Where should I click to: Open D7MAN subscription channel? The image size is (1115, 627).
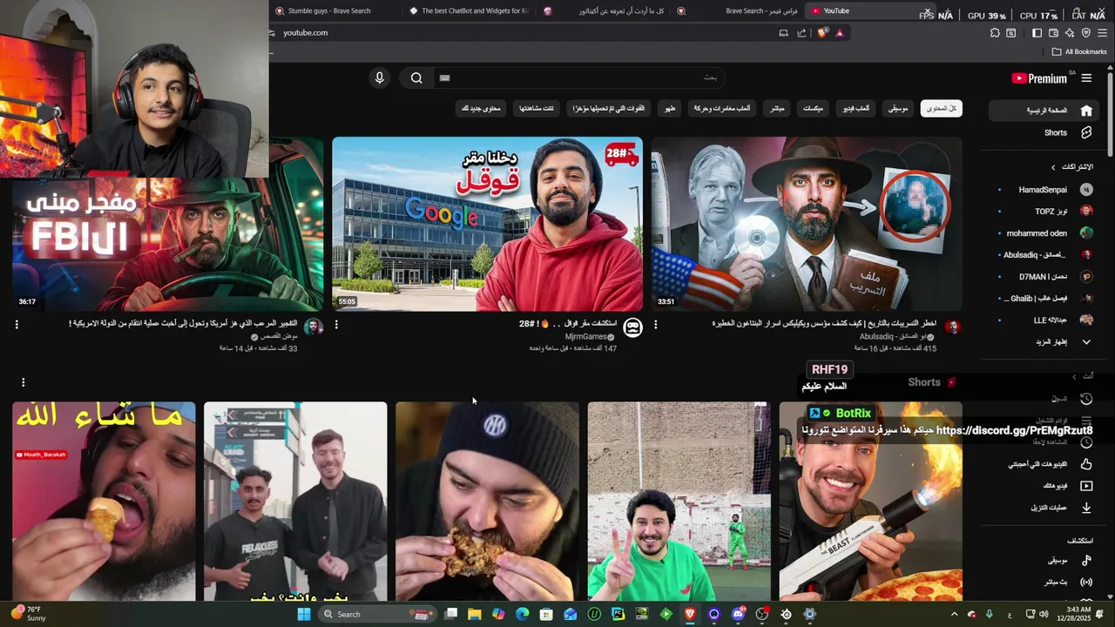coord(1045,277)
